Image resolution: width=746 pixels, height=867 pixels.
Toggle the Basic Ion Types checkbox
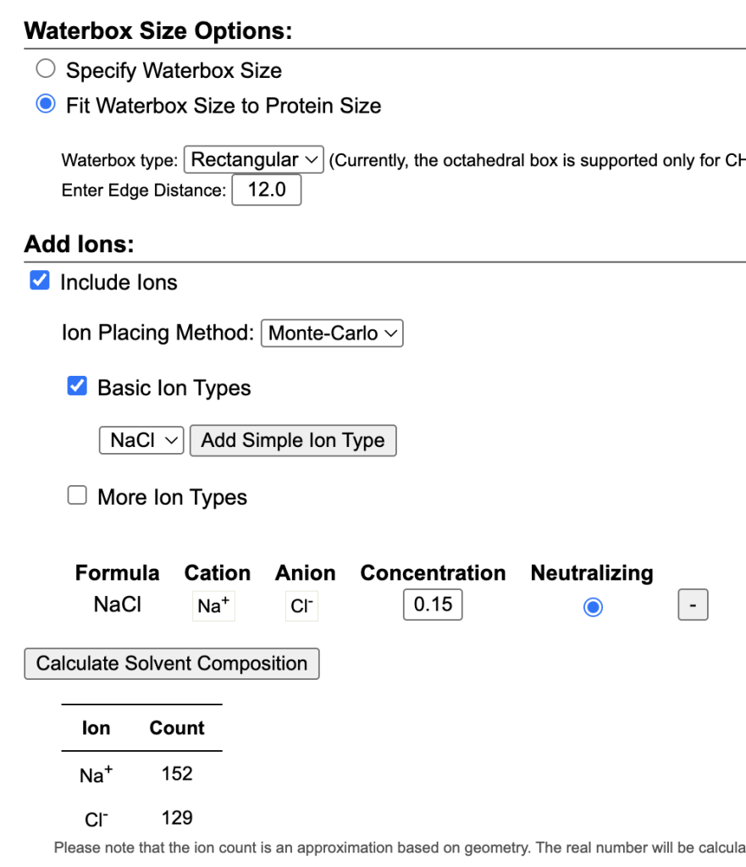click(77, 387)
